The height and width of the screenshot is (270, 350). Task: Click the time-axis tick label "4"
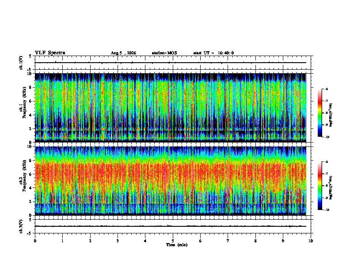[x=145, y=241]
